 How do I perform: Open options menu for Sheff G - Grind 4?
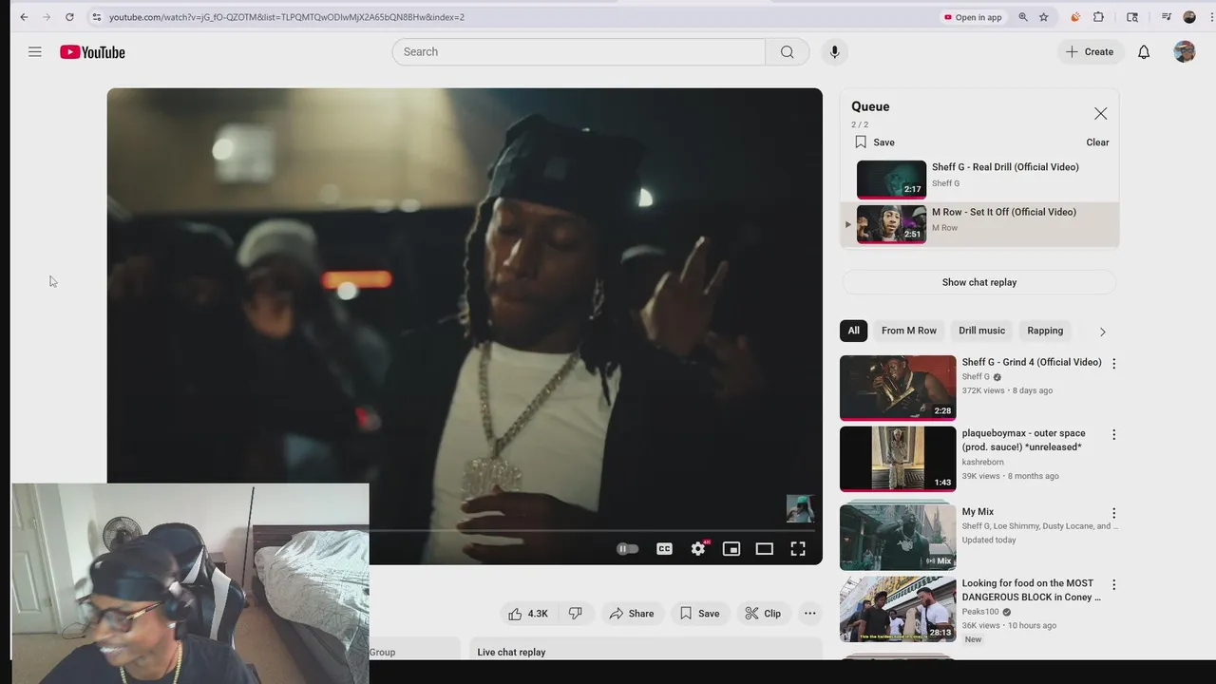pos(1114,364)
